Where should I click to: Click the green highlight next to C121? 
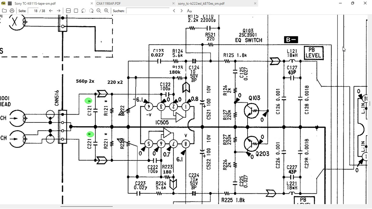pos(88,101)
